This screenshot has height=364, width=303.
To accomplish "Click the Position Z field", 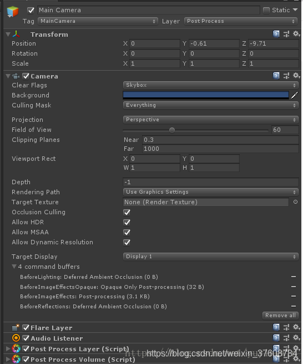I will pos(274,43).
